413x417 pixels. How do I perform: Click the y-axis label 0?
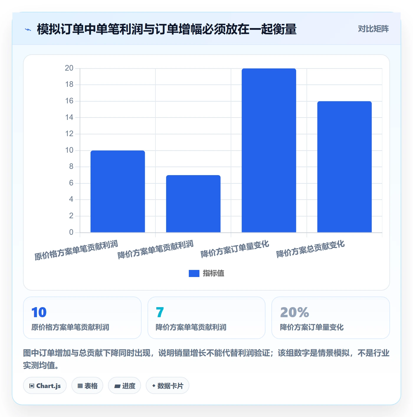tap(71, 232)
